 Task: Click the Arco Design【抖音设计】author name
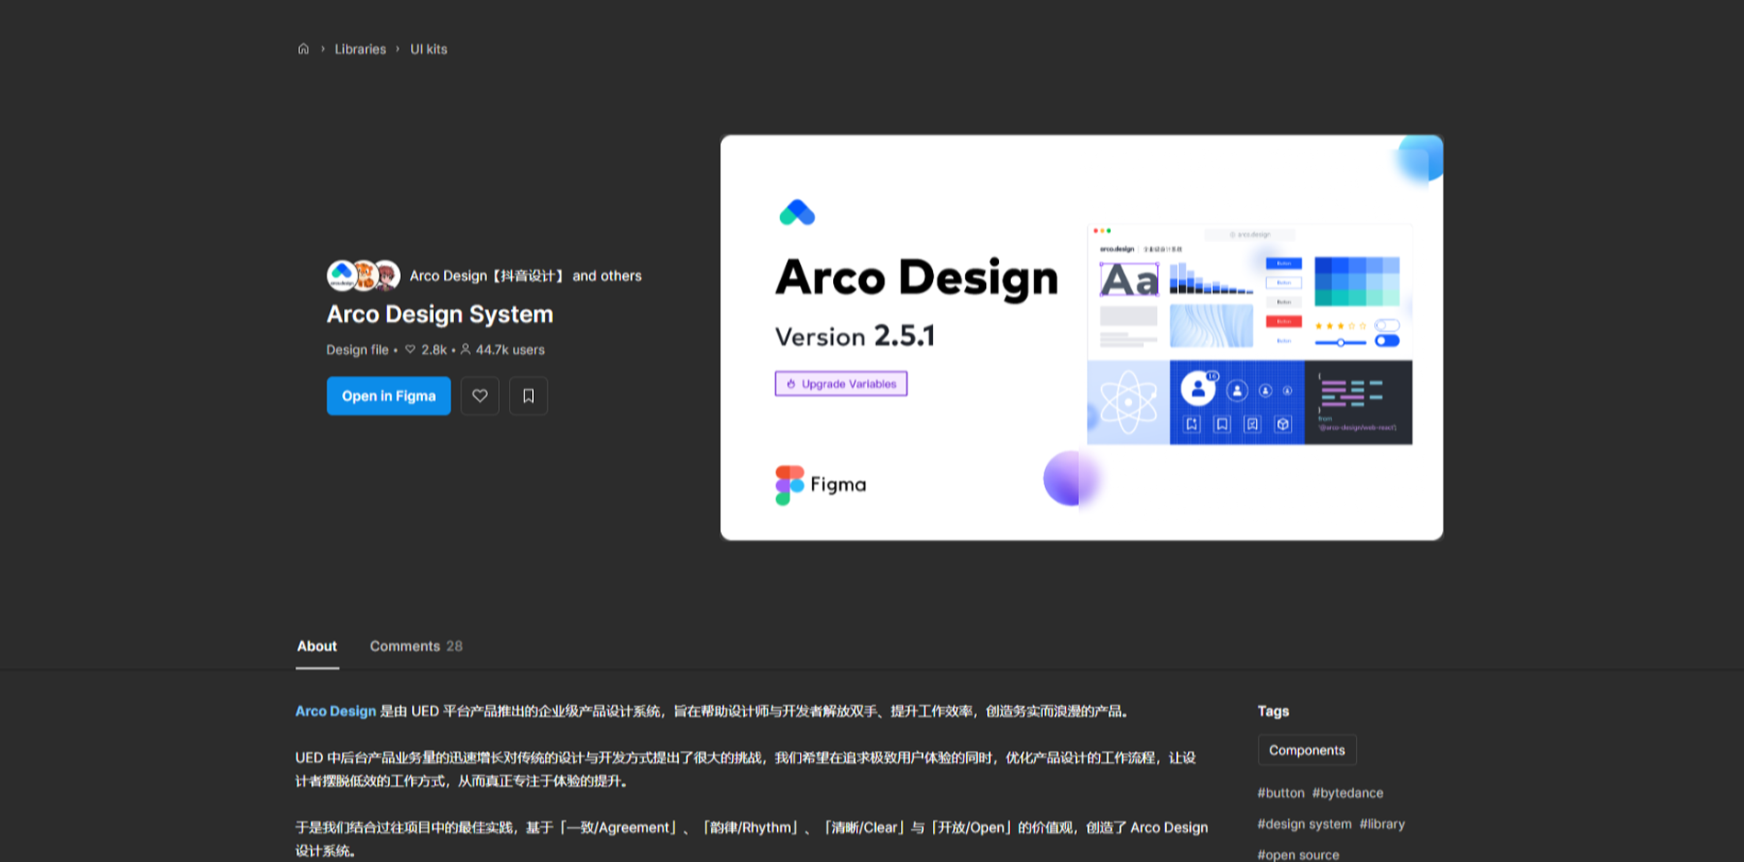[x=488, y=276]
